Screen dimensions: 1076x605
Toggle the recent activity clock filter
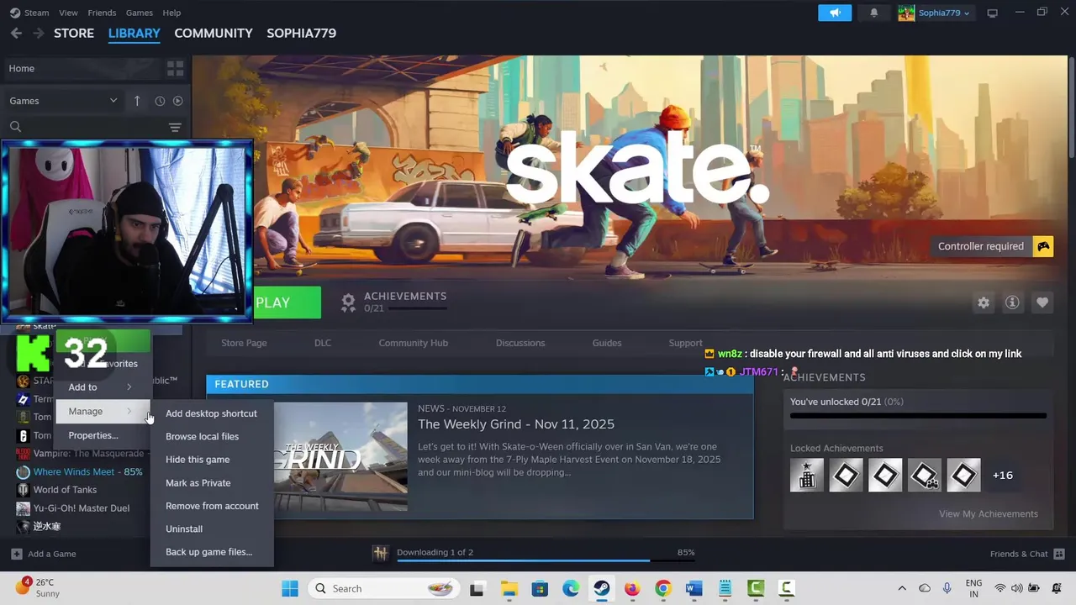(x=160, y=101)
